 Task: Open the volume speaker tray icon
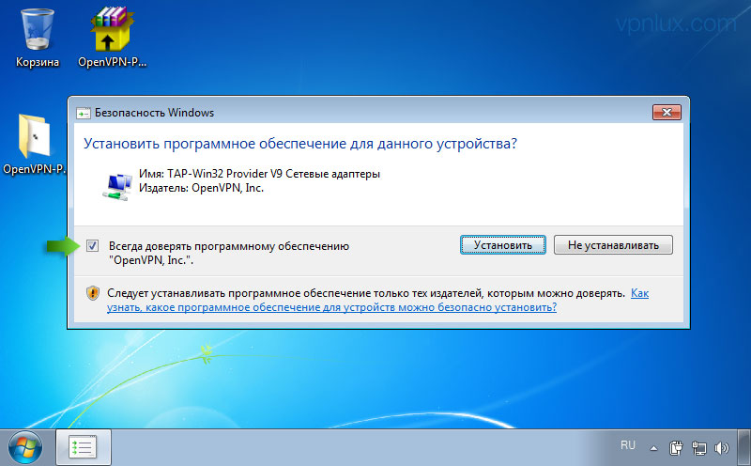coord(721,448)
